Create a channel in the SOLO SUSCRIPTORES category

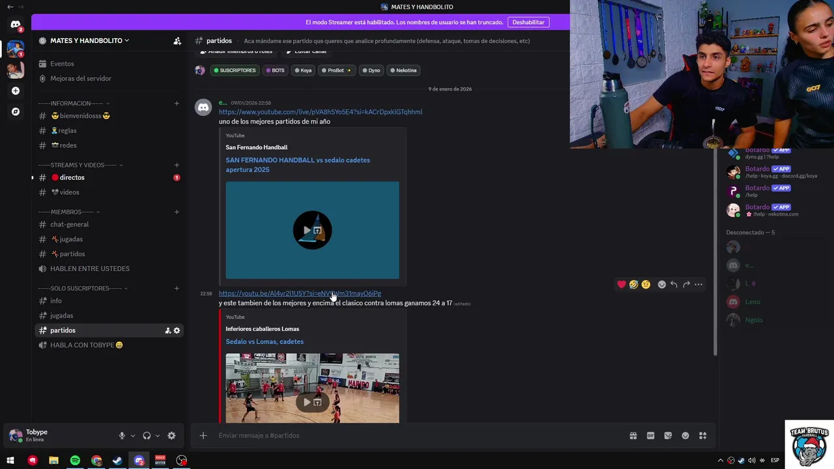[177, 289]
